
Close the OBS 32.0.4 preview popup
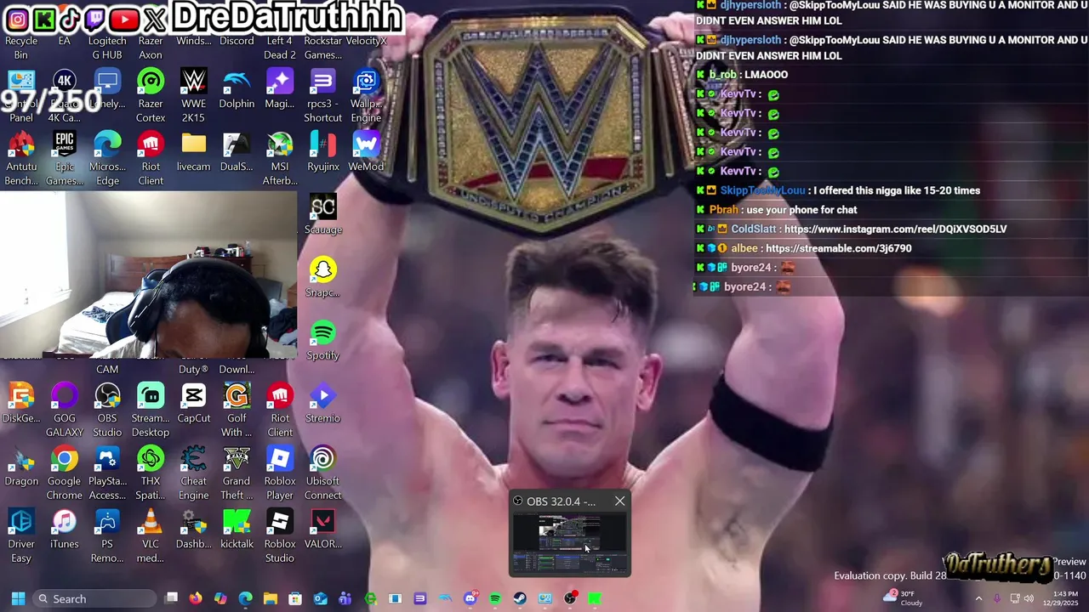(619, 501)
